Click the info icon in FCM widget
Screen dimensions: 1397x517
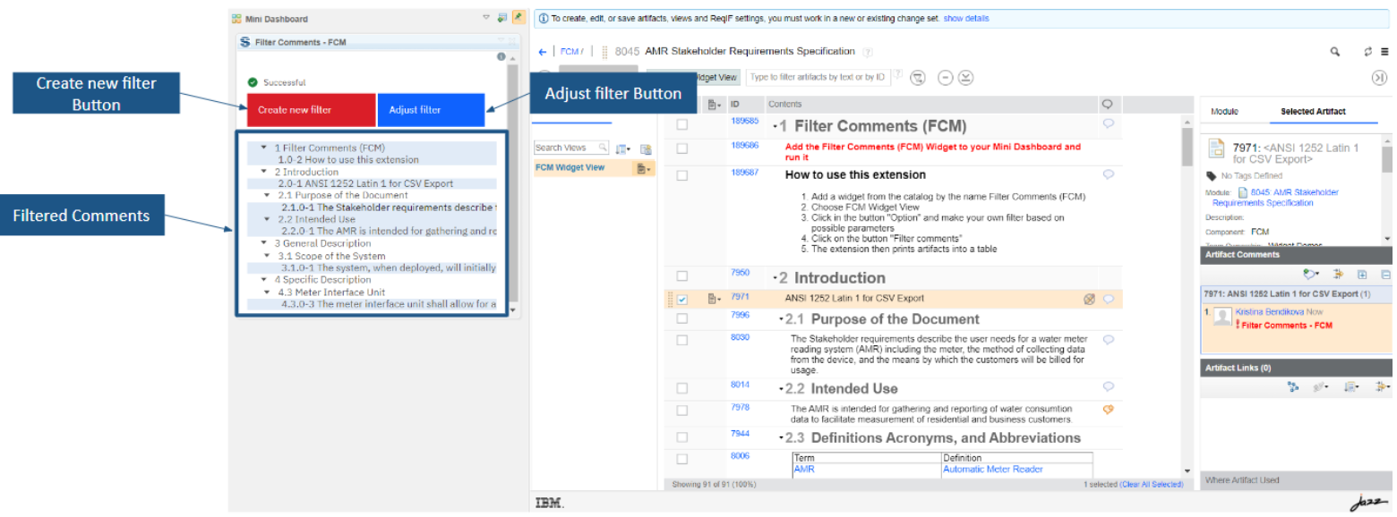click(501, 56)
